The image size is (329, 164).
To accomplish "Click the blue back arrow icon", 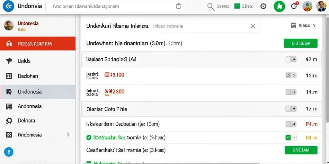I will (8, 6).
